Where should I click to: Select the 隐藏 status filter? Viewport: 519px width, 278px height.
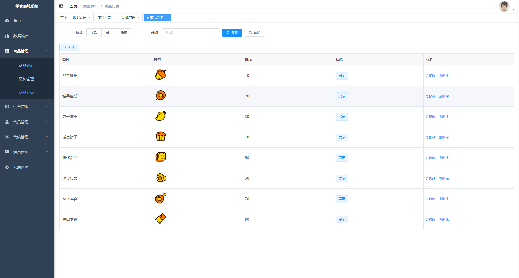124,33
